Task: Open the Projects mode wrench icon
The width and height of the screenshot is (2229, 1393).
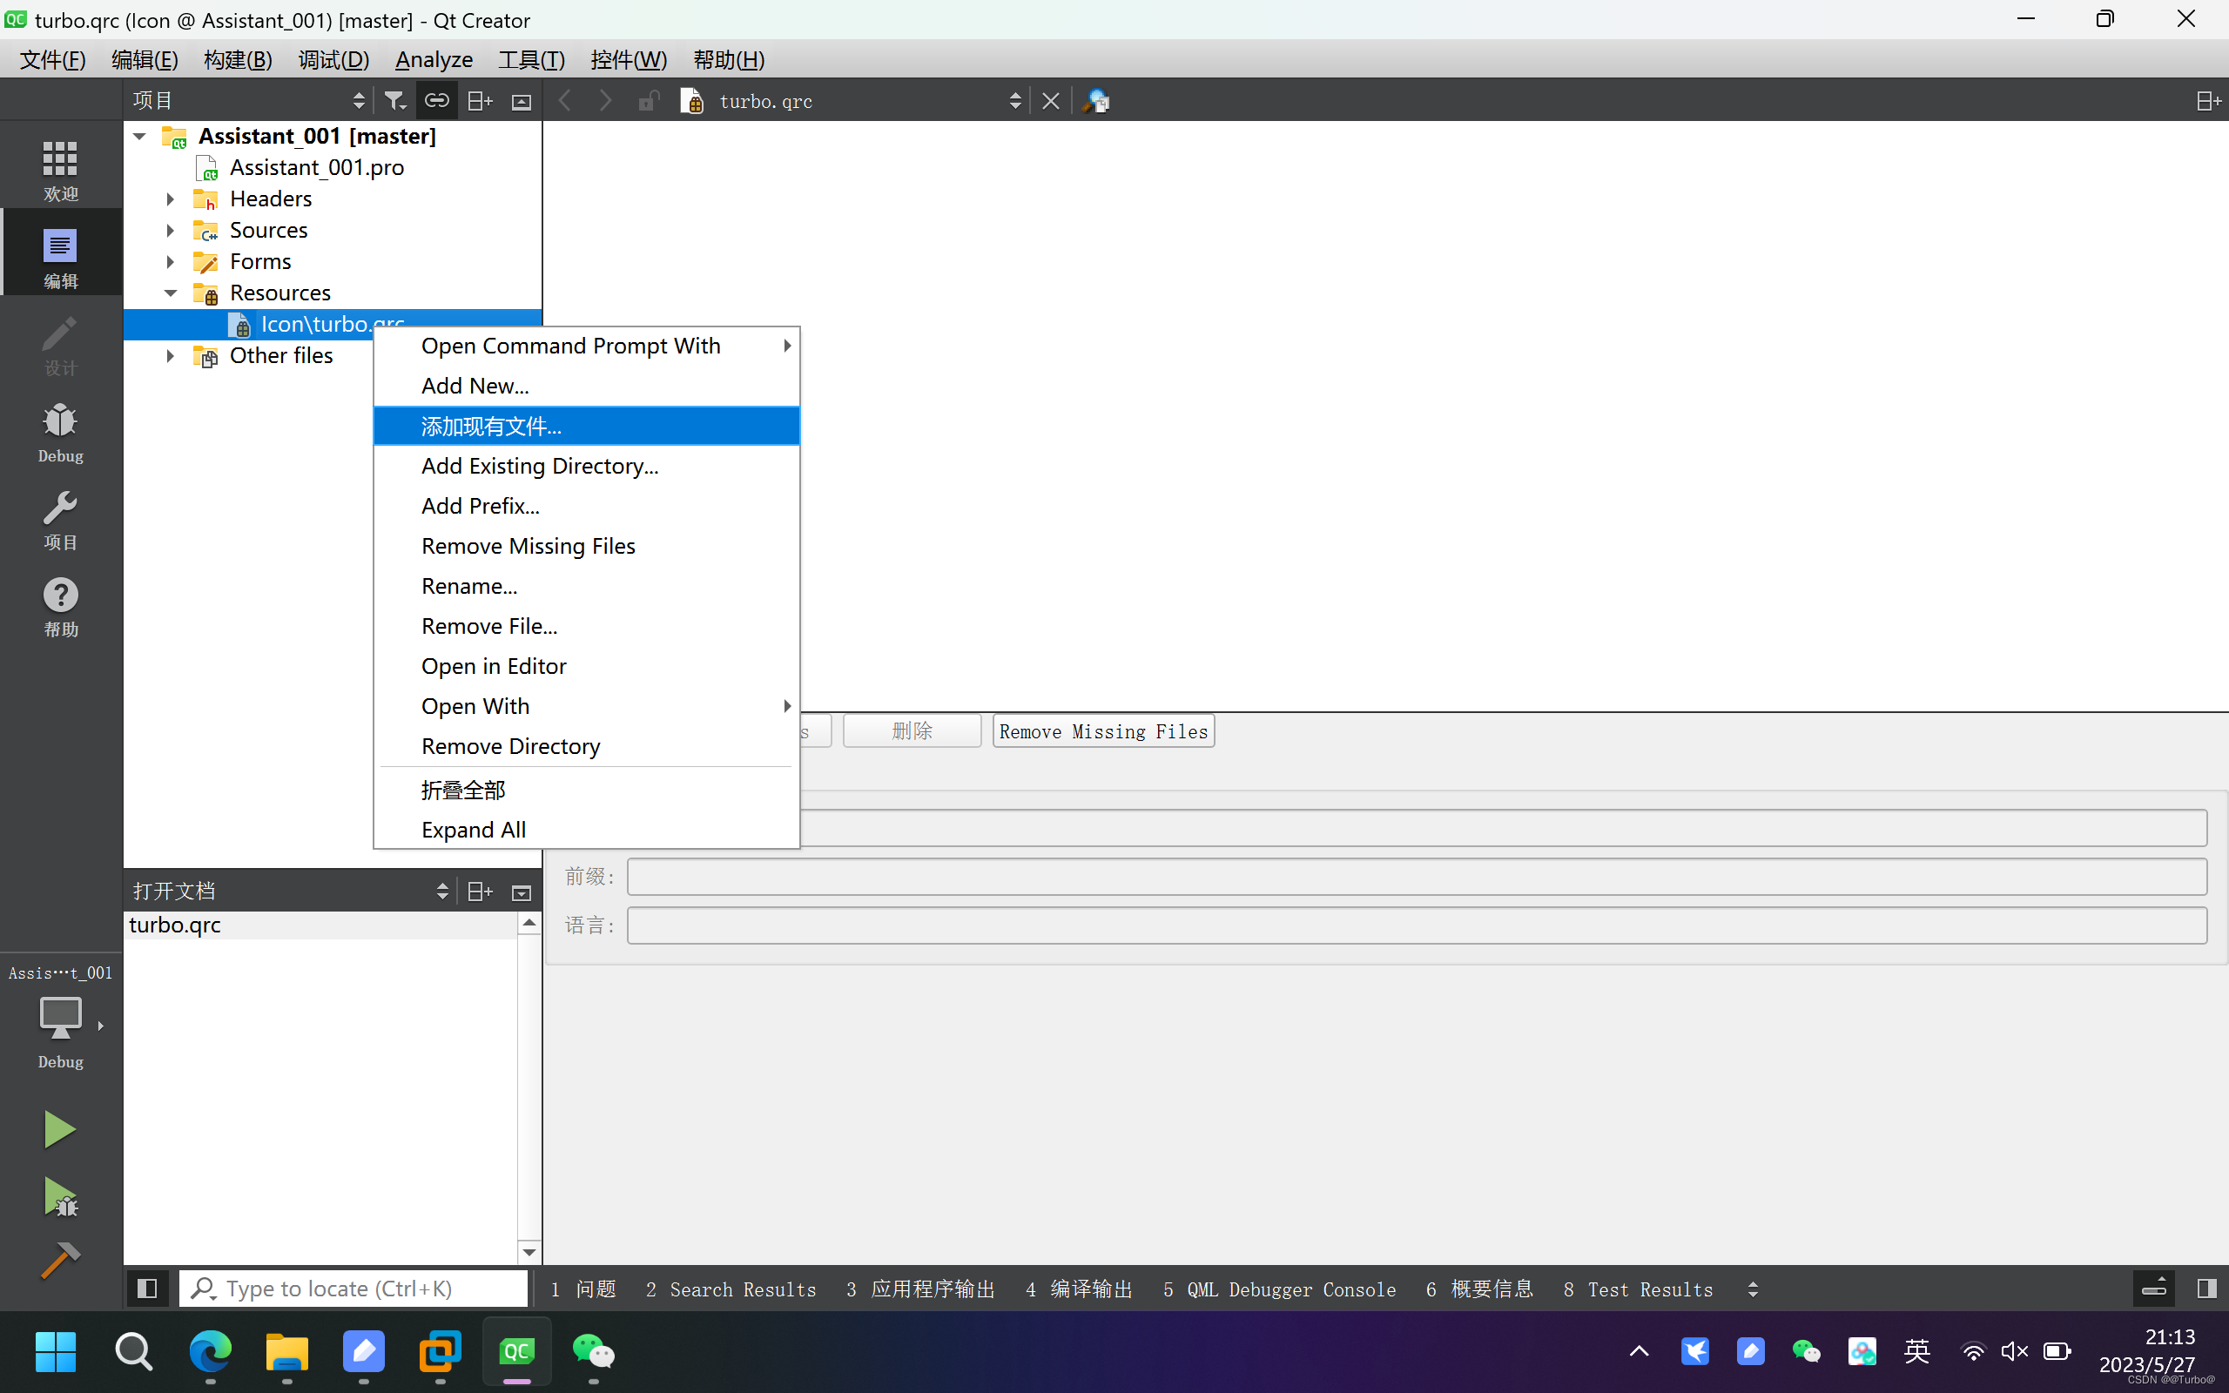Action: point(60,518)
